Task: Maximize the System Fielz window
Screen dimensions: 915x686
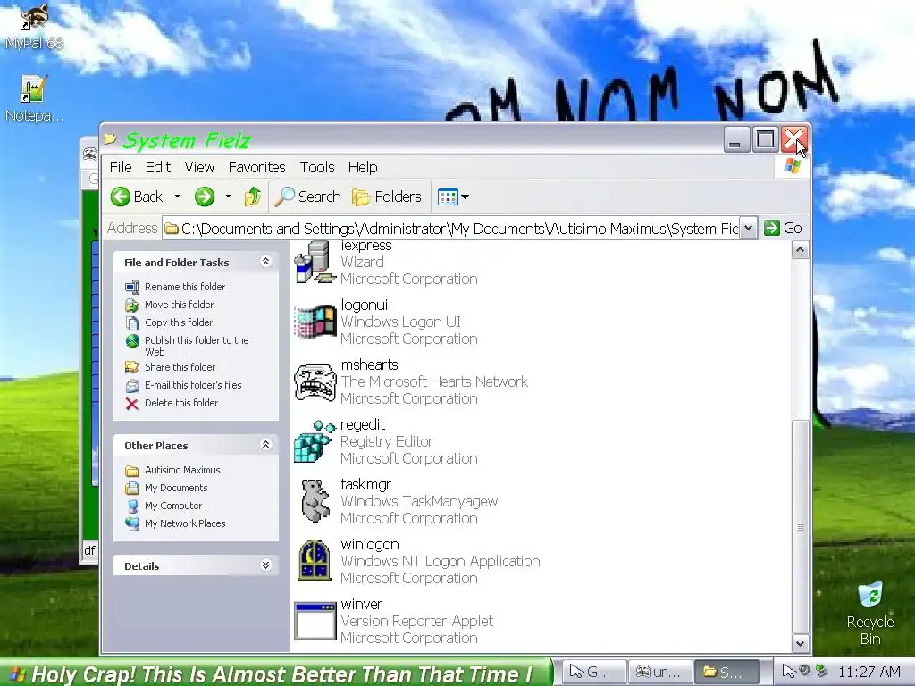Action: (765, 140)
